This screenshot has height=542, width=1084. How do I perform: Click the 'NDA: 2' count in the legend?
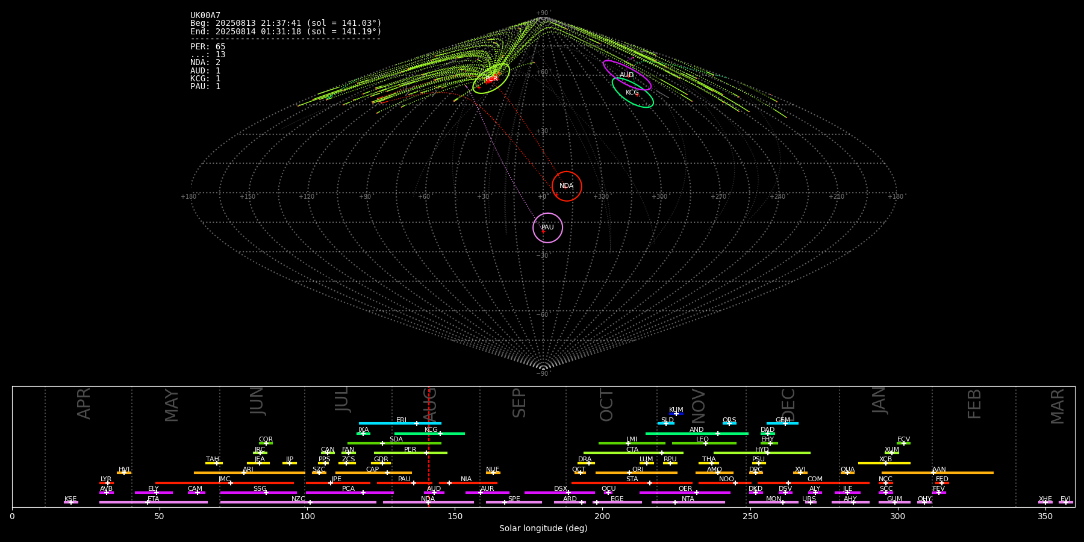(x=205, y=63)
